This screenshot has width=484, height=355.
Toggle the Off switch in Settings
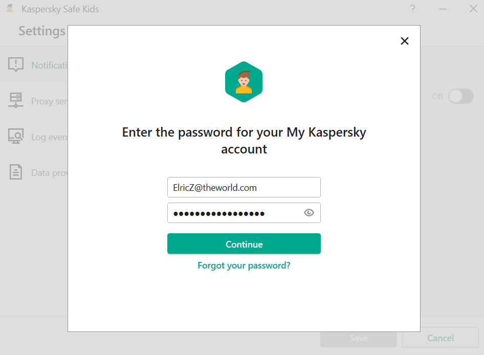click(x=460, y=96)
